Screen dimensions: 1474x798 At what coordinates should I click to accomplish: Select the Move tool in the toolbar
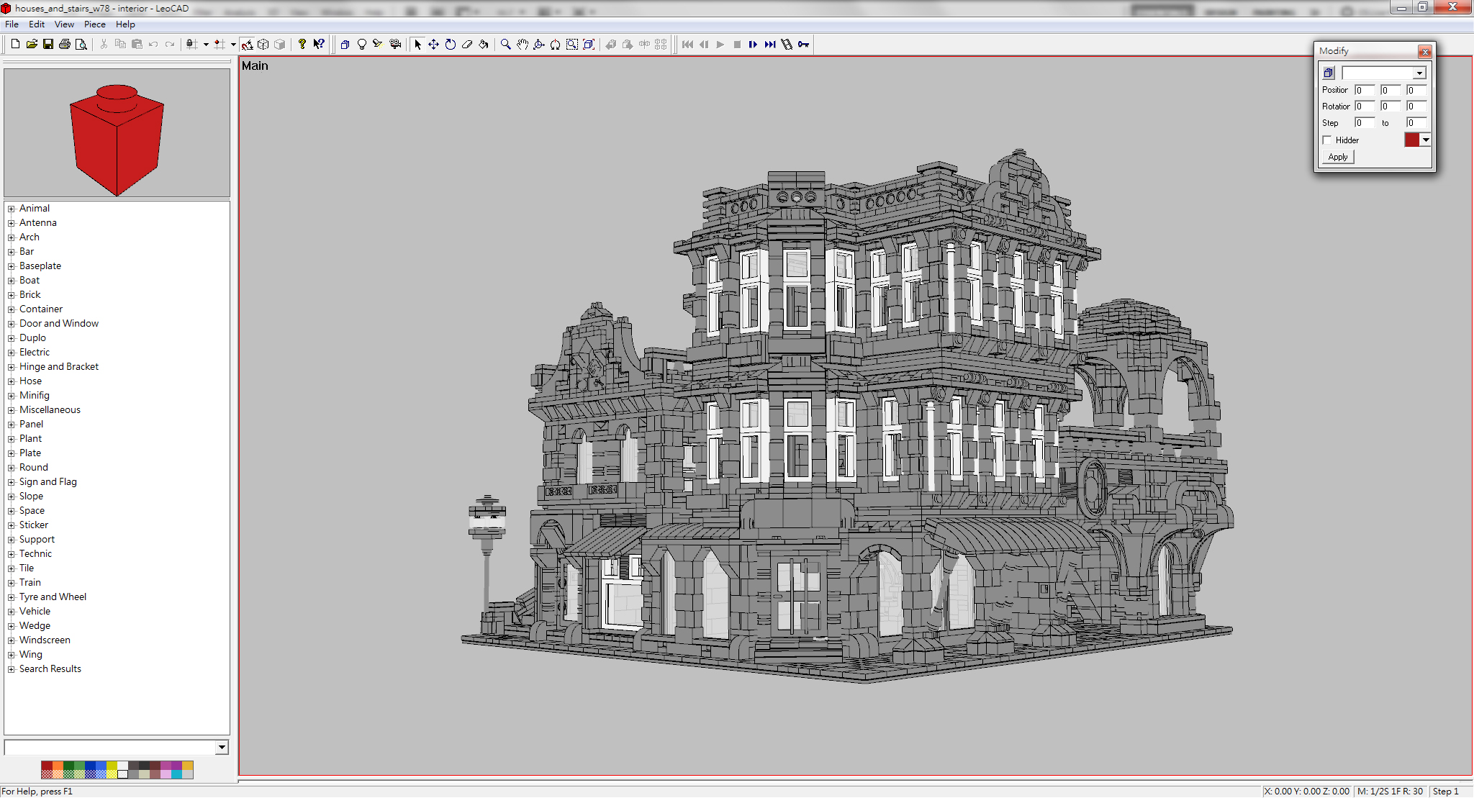click(433, 44)
